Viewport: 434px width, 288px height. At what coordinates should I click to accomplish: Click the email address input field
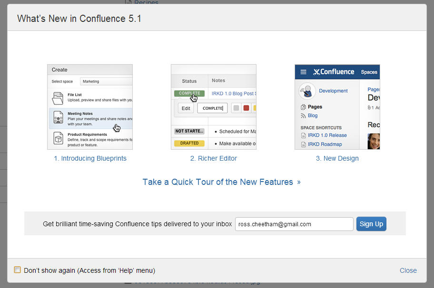(294, 224)
